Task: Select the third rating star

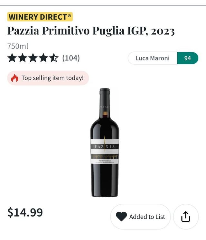Action: [33, 58]
